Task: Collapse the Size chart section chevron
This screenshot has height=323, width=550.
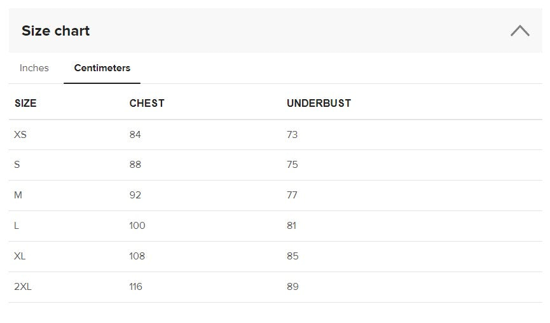Action: click(x=519, y=31)
